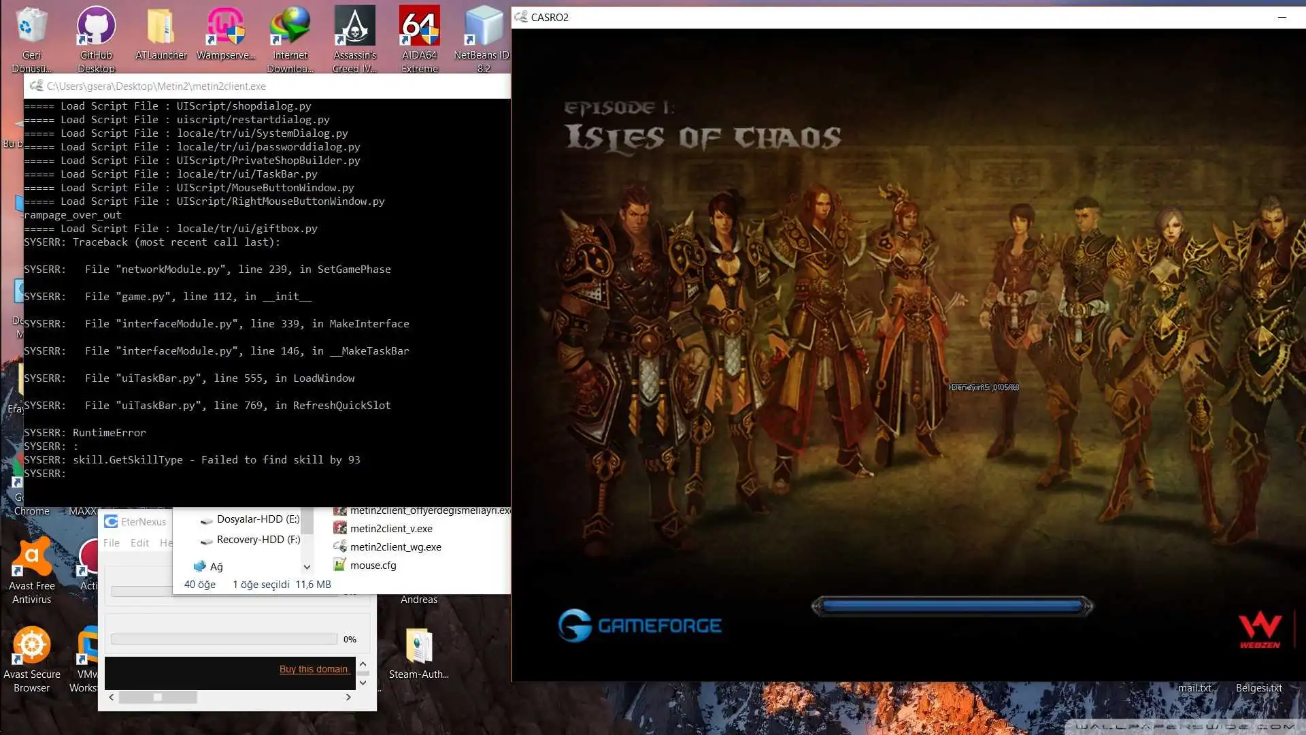Launch the Avast Secure Browser shortcut
This screenshot has width=1306, height=735.
(x=31, y=659)
